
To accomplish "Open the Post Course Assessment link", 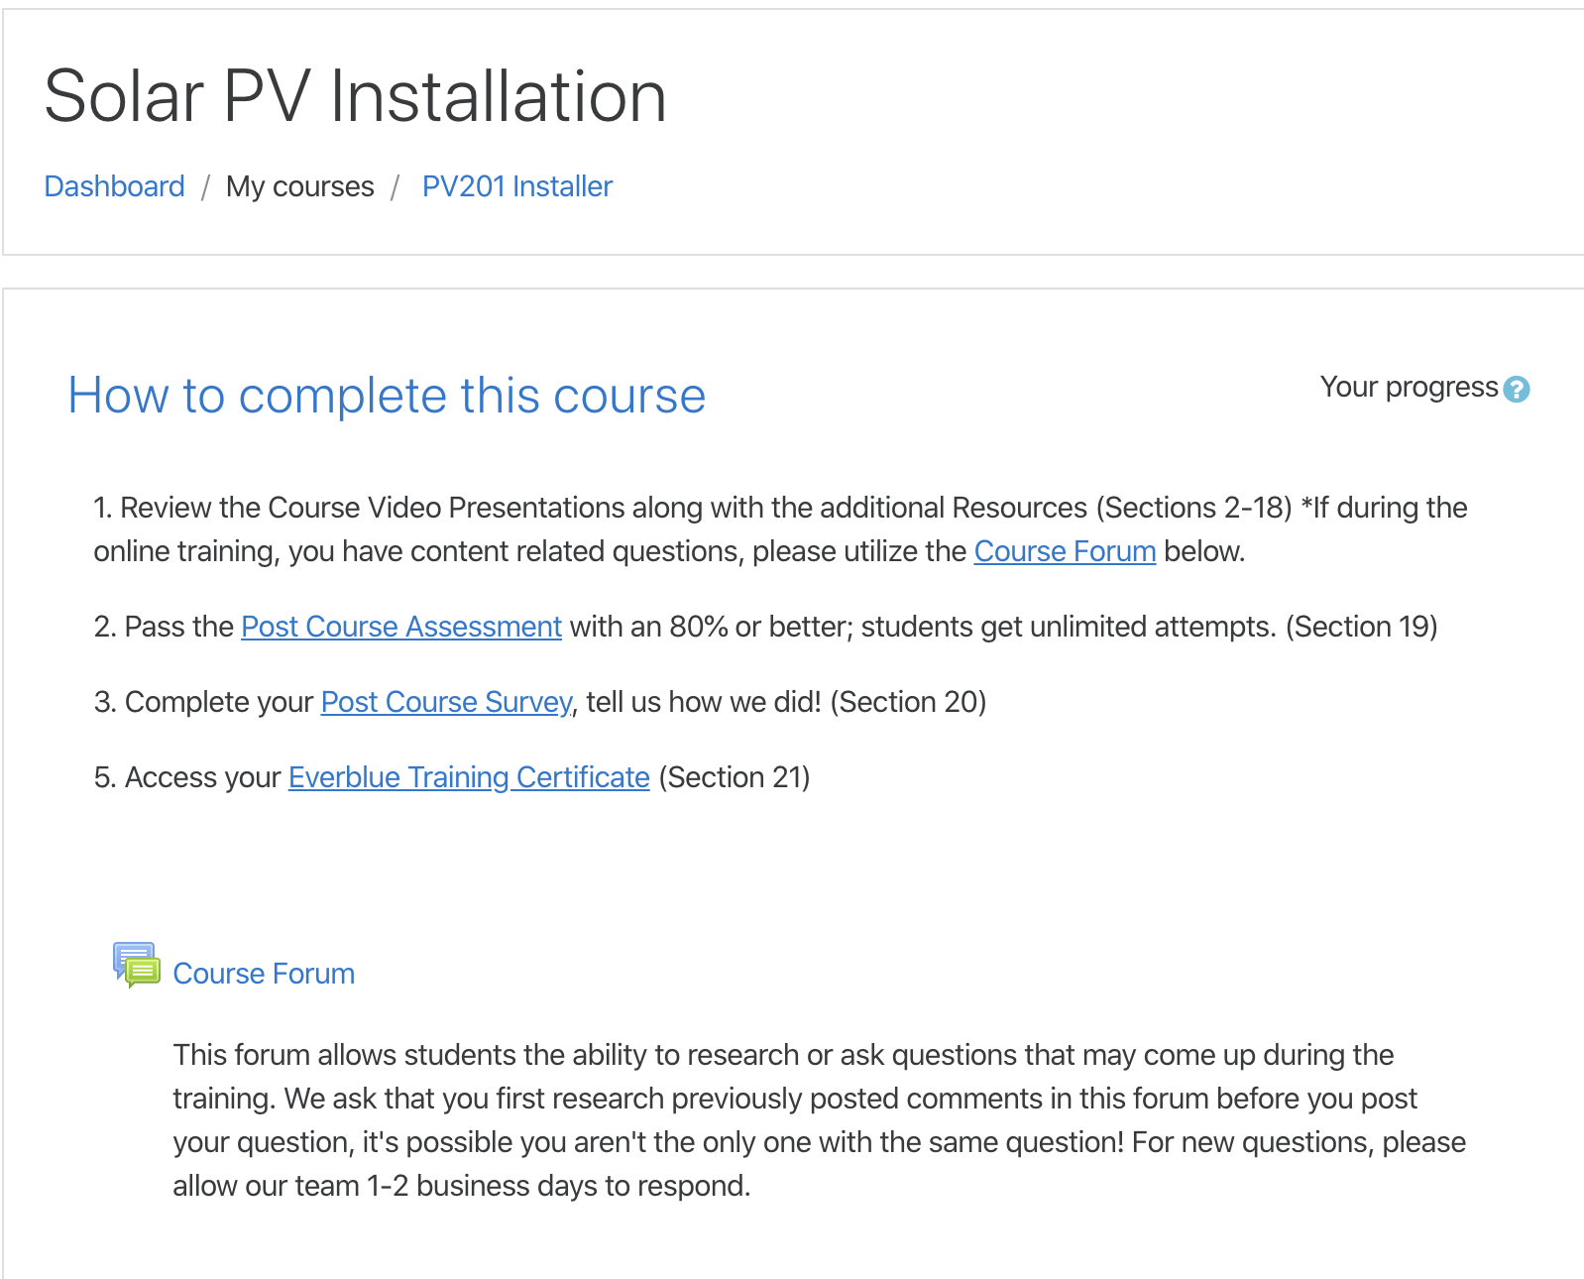I will coord(399,626).
